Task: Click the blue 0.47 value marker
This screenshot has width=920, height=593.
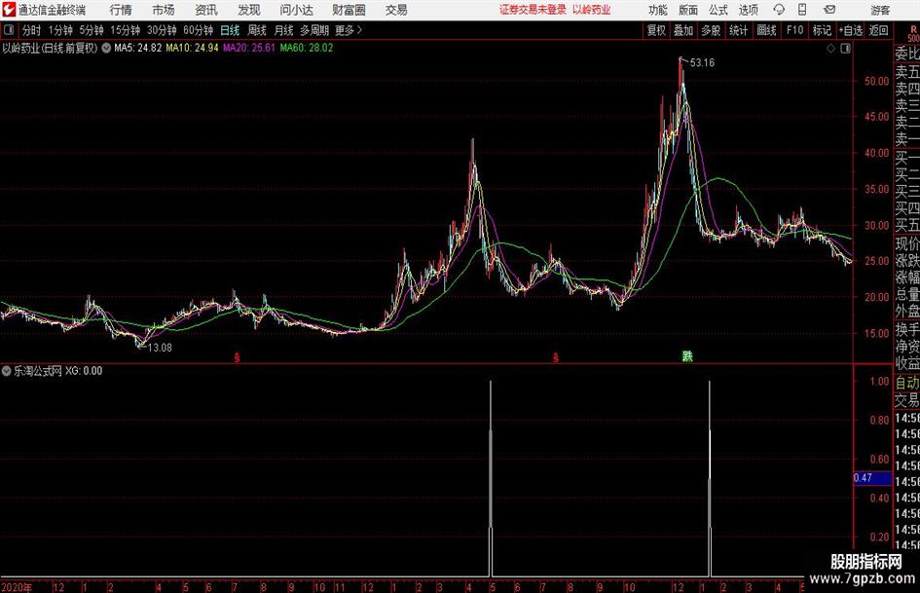Action: [872, 478]
